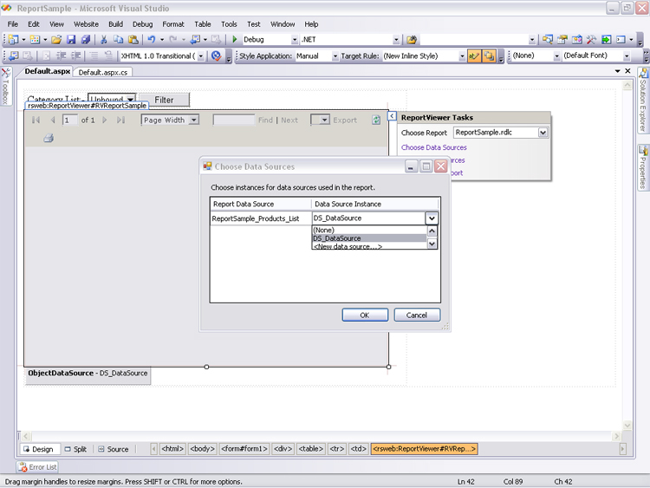650x488 pixels.
Task: Click the Navigate Backward icon
Action: coord(195,39)
